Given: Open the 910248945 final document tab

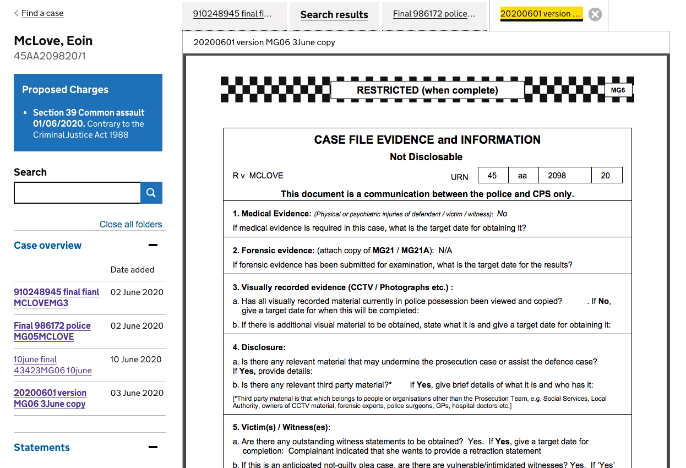Looking at the screenshot, I should pos(232,14).
